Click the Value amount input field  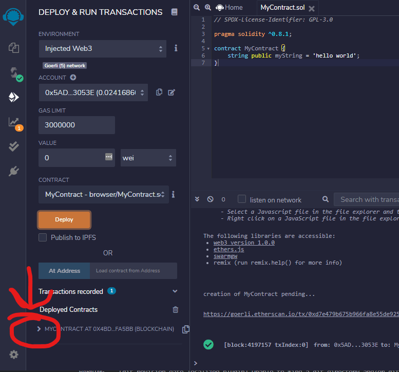pyautogui.click(x=77, y=158)
